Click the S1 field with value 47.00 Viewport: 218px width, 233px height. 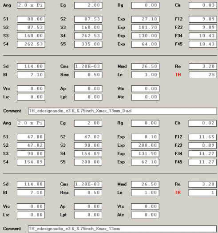31,137
